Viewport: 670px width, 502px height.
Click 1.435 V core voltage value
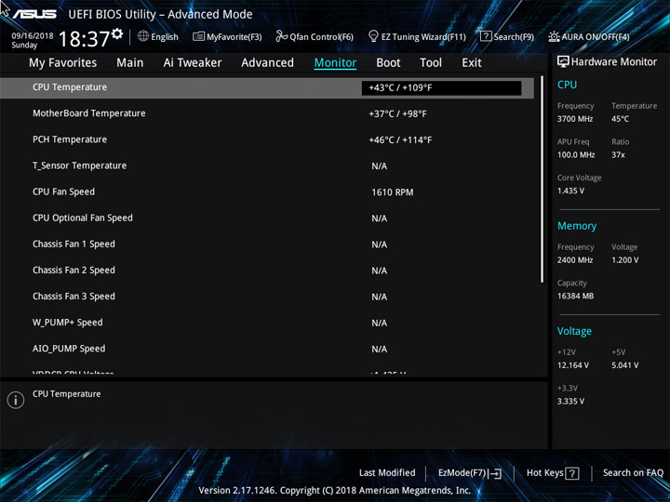click(x=570, y=191)
